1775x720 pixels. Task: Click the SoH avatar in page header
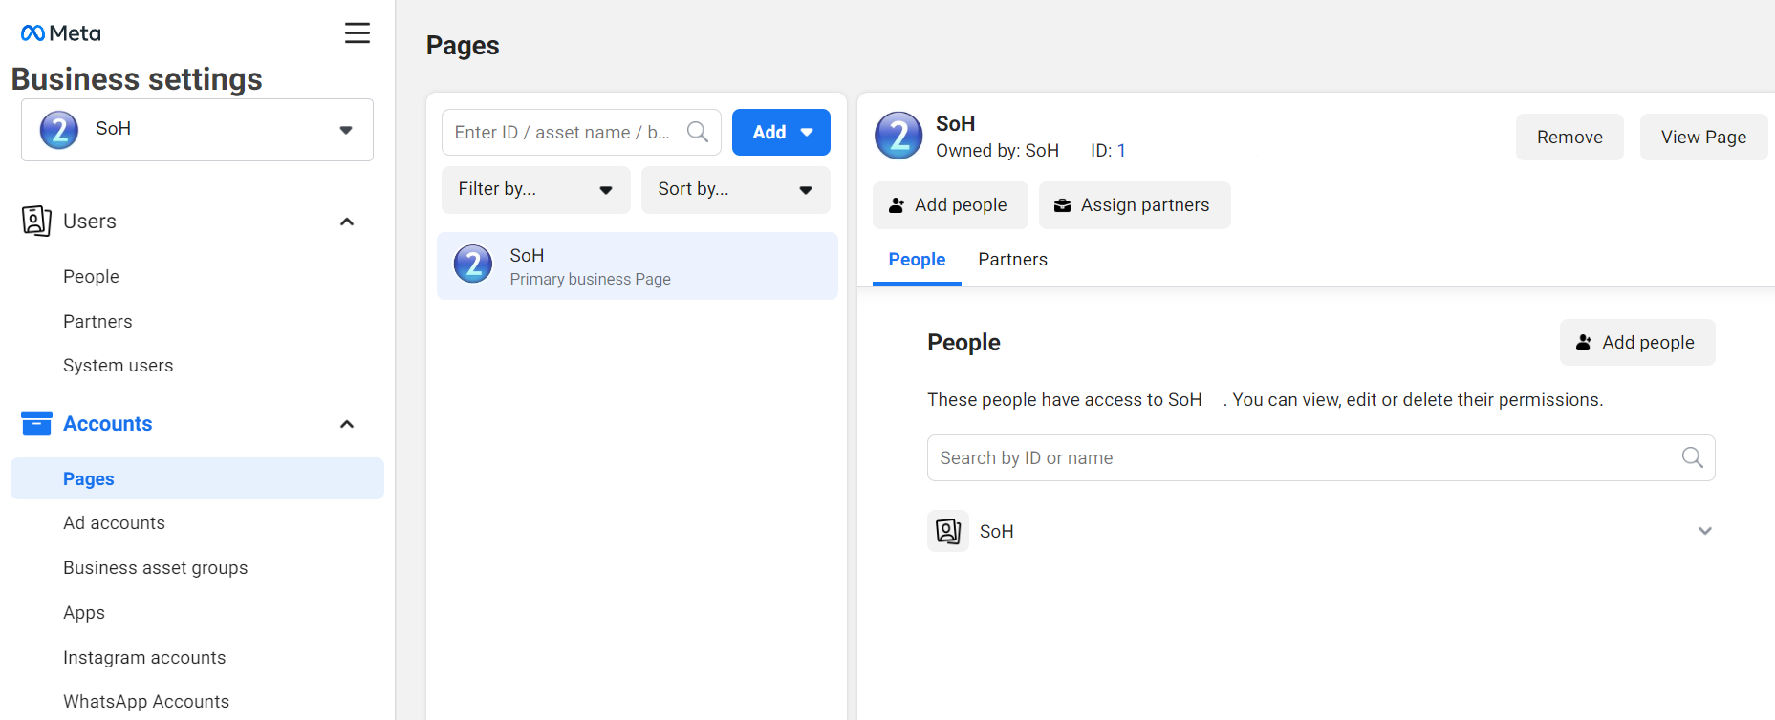pos(898,136)
